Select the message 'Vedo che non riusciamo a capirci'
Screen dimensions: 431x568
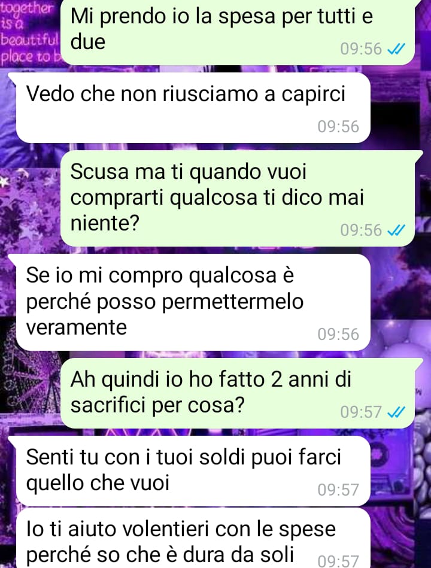pyautogui.click(x=193, y=108)
